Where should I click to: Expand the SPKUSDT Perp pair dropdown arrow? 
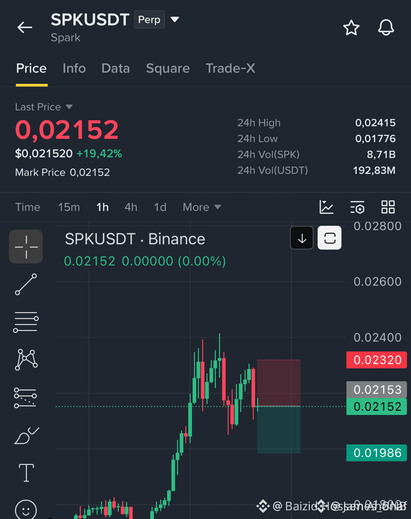175,19
